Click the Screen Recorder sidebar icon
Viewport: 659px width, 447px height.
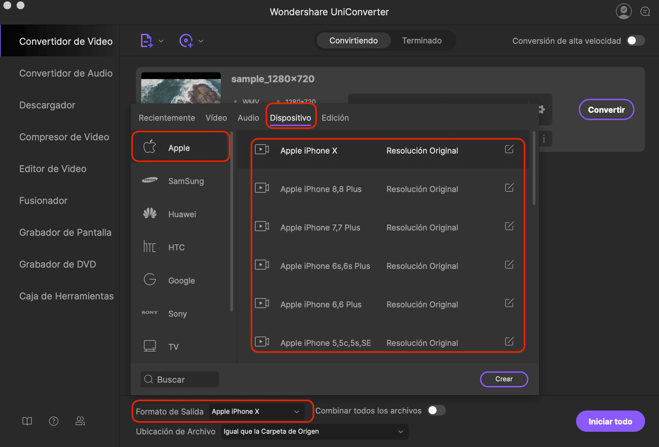pyautogui.click(x=64, y=232)
